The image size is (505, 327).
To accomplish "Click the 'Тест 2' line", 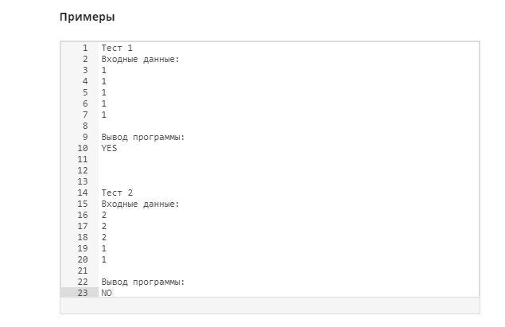I will [x=117, y=193].
